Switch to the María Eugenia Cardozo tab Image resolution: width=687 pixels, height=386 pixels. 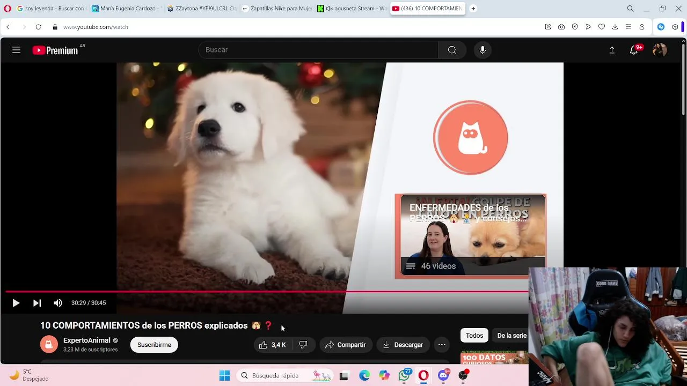126,9
